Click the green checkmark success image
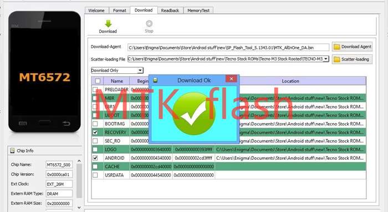388x212 pixels. tap(194, 114)
